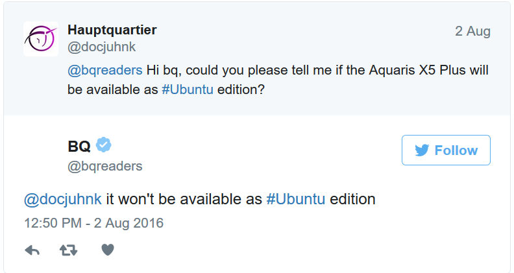Open the Hauptquartier display name

[112, 30]
